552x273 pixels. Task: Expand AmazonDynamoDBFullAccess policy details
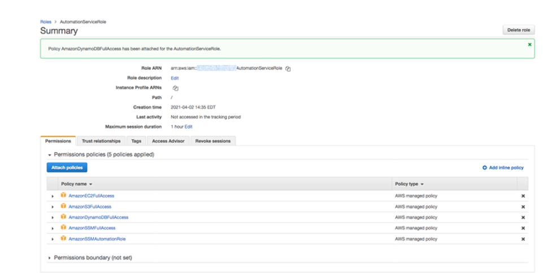(x=53, y=218)
